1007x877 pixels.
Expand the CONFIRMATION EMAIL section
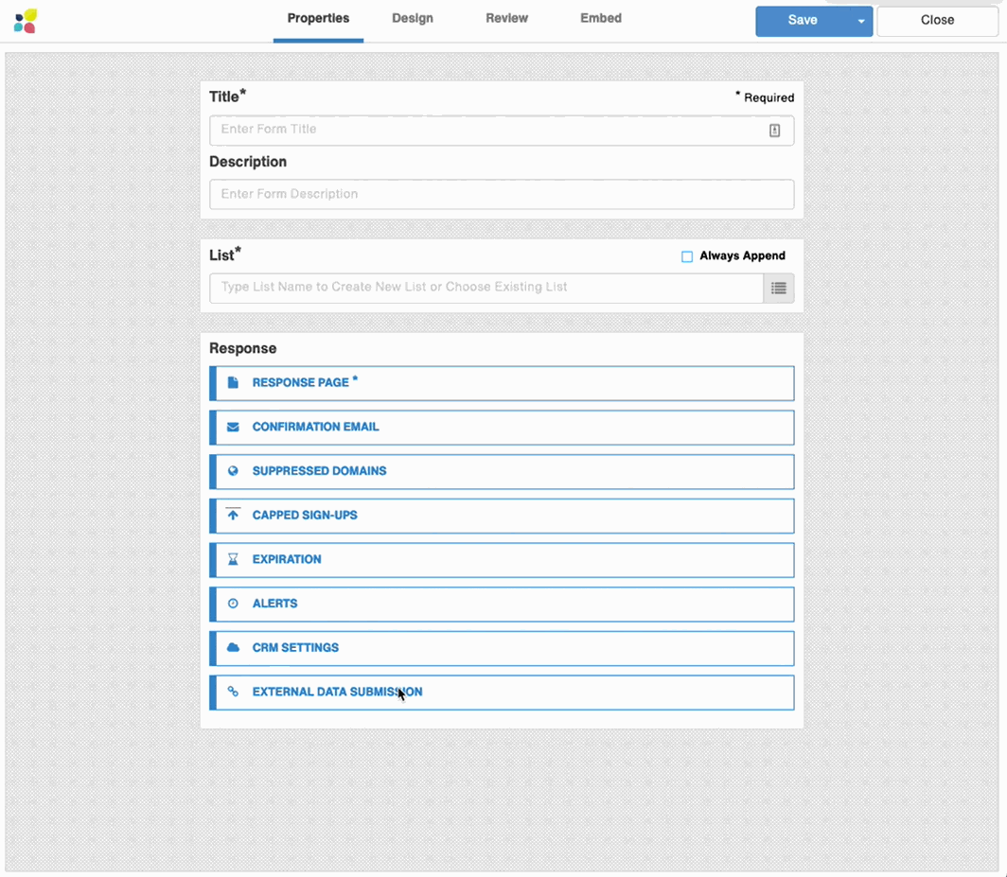click(x=502, y=428)
